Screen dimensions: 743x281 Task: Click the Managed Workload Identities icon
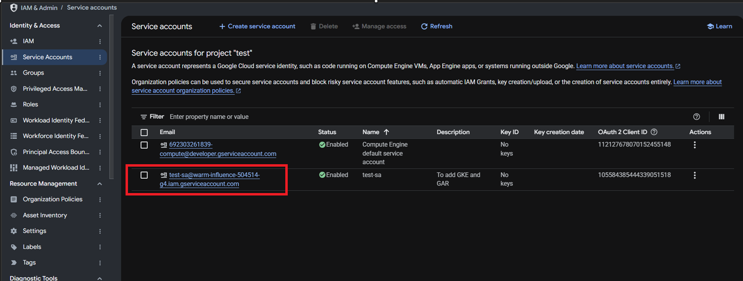pos(14,168)
